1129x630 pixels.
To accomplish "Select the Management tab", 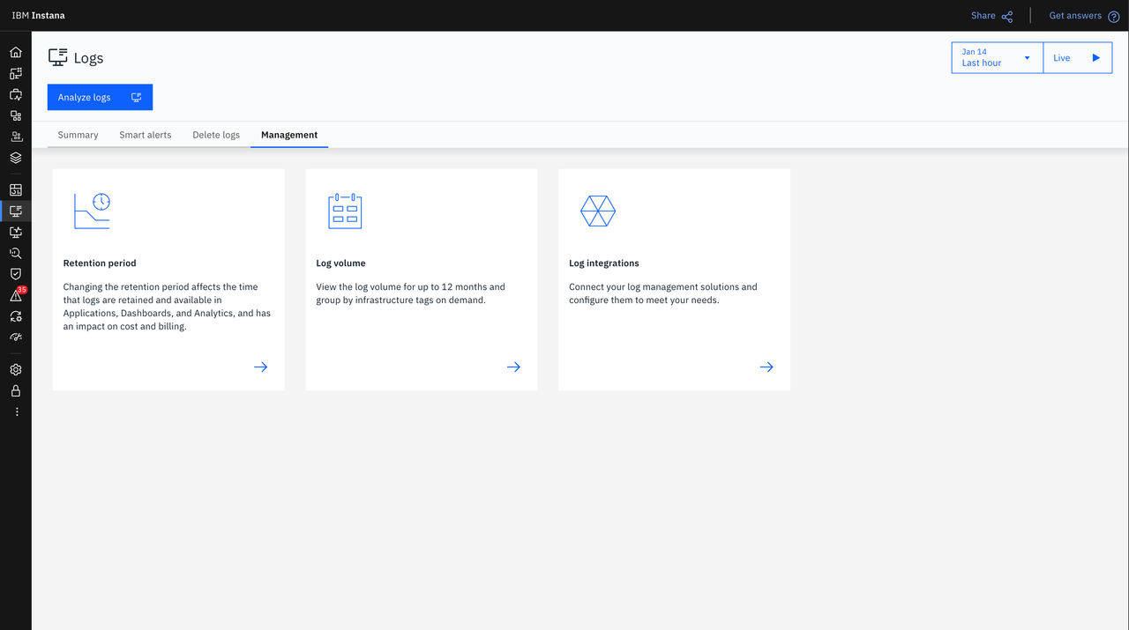I will coord(289,135).
